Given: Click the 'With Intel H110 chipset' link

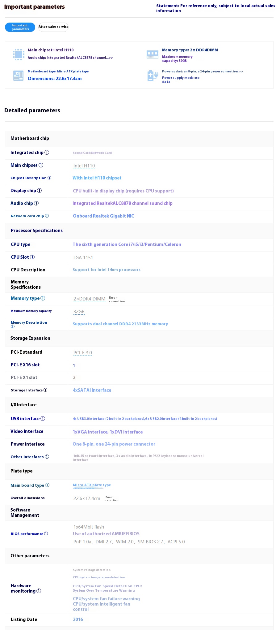Looking at the screenshot, I should point(97,178).
